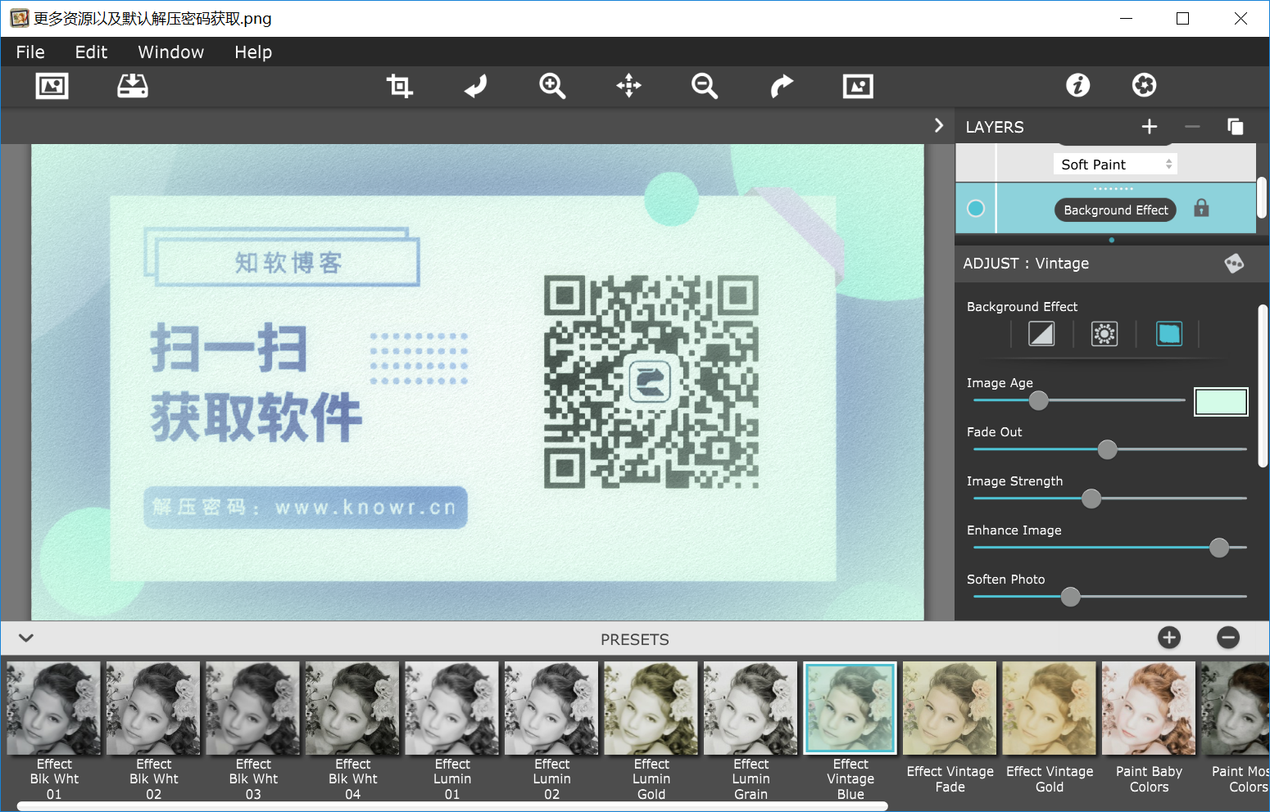
Task: Click the fit image to view icon
Action: point(858,85)
